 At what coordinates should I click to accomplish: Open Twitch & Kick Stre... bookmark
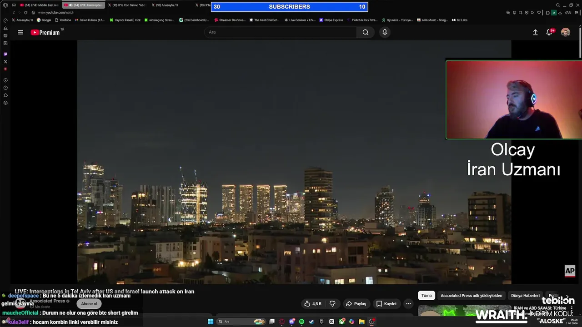pos(362,20)
